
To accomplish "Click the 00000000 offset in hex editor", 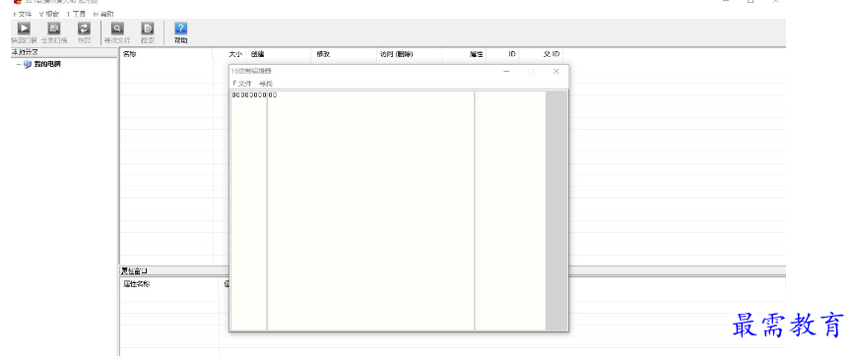I will coord(249,95).
